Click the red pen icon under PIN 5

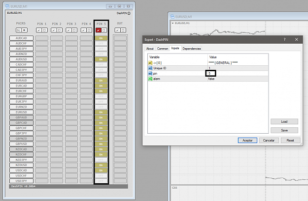click(x=99, y=30)
